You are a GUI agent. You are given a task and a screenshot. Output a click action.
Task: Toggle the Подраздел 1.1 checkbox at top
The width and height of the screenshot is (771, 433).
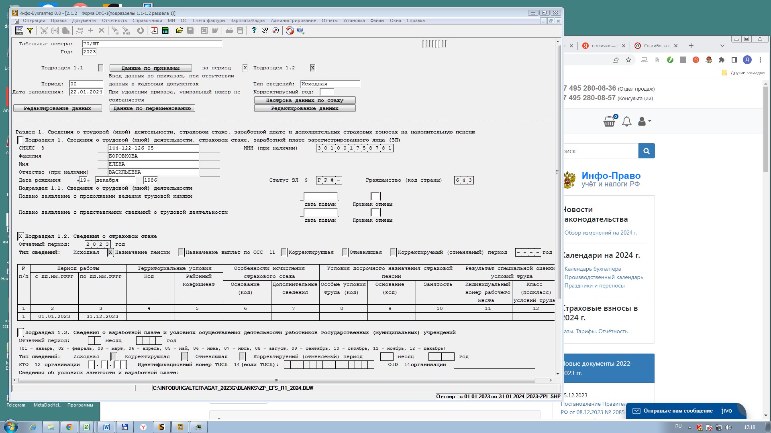[x=101, y=68]
